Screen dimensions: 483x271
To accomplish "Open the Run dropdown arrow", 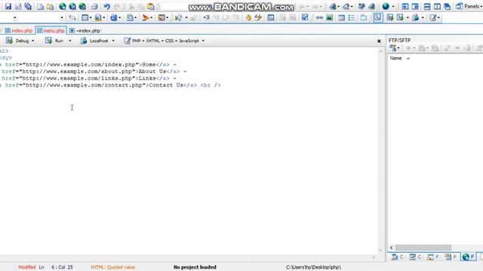I will coord(70,41).
